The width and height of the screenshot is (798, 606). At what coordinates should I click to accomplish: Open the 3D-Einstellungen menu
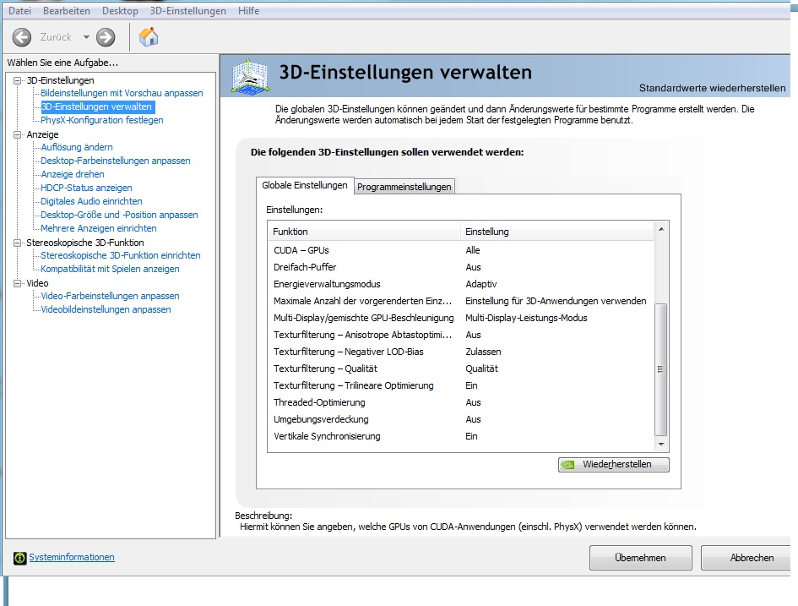pyautogui.click(x=187, y=11)
